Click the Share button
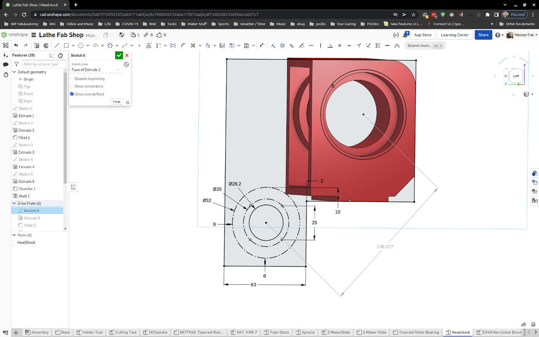 (x=483, y=35)
